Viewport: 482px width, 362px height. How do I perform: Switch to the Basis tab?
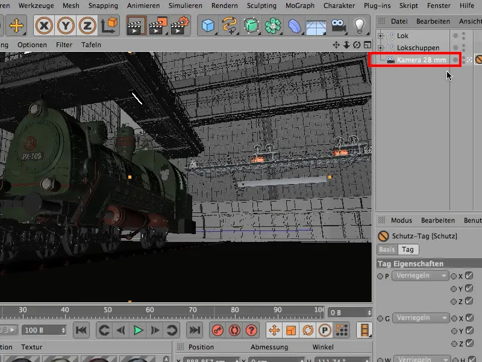(387, 250)
